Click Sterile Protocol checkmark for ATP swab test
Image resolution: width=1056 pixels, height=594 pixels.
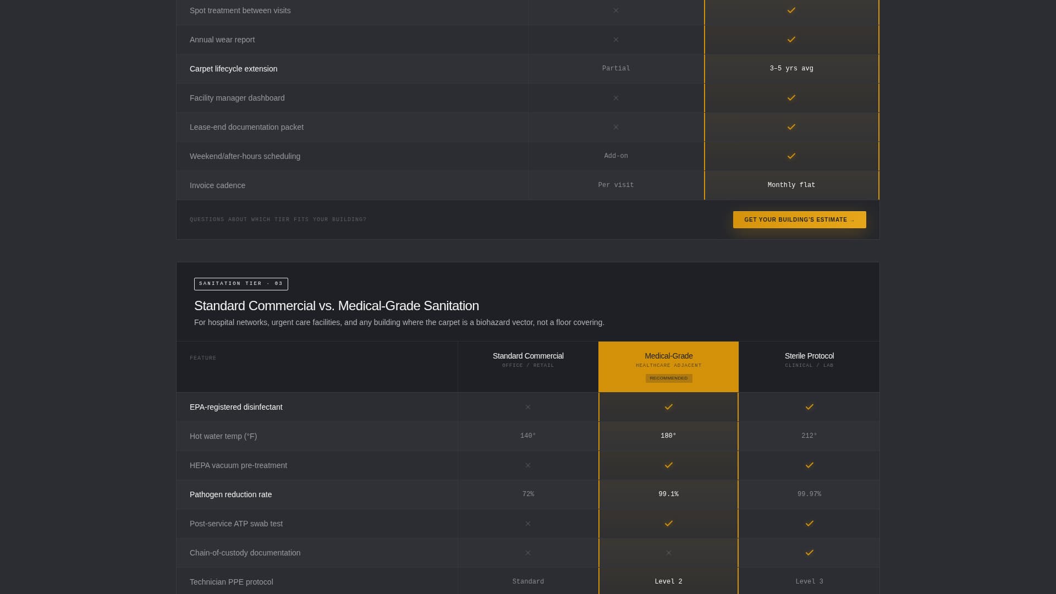pos(810,524)
